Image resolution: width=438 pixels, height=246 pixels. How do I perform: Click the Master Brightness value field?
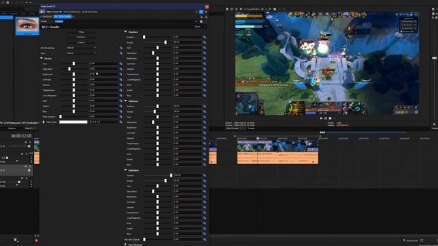click(x=103, y=74)
